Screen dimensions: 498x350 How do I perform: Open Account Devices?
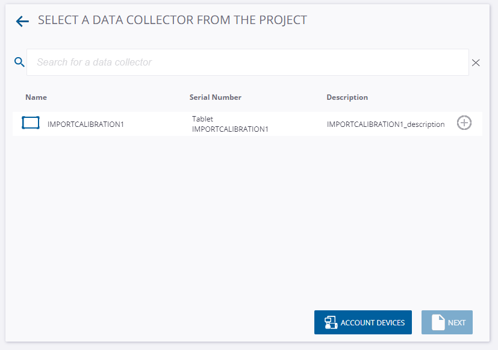363,322
